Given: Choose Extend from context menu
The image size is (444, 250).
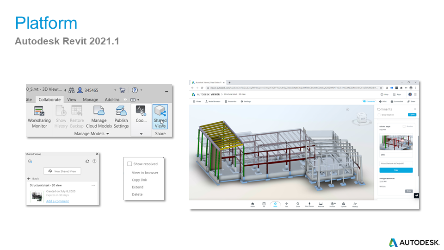Looking at the screenshot, I should point(138,187).
